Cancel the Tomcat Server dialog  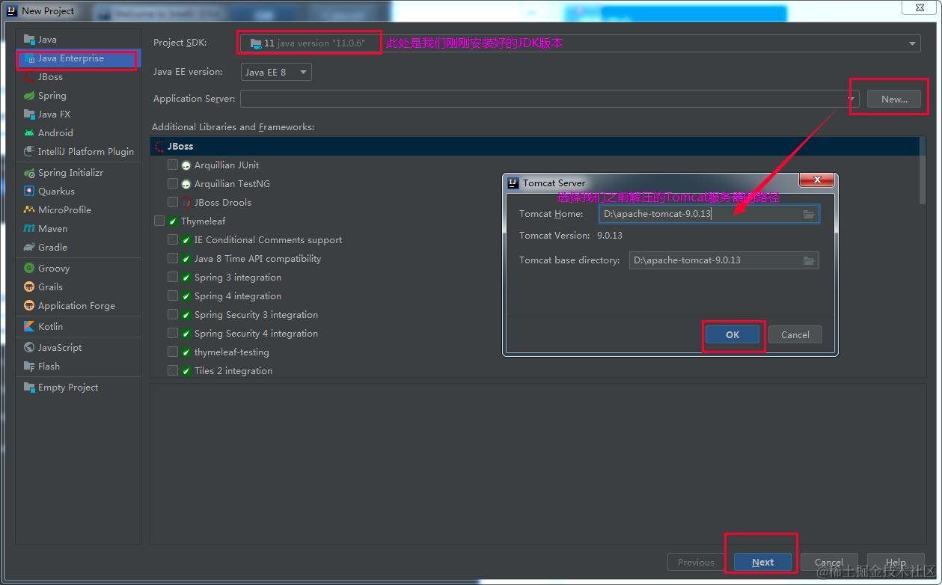pyautogui.click(x=795, y=335)
